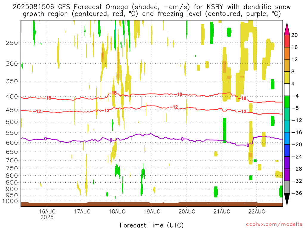Image resolution: width=305 pixels, height=228 pixels.
Task: Click the title line starting "growth region"
Action: tap(152, 14)
